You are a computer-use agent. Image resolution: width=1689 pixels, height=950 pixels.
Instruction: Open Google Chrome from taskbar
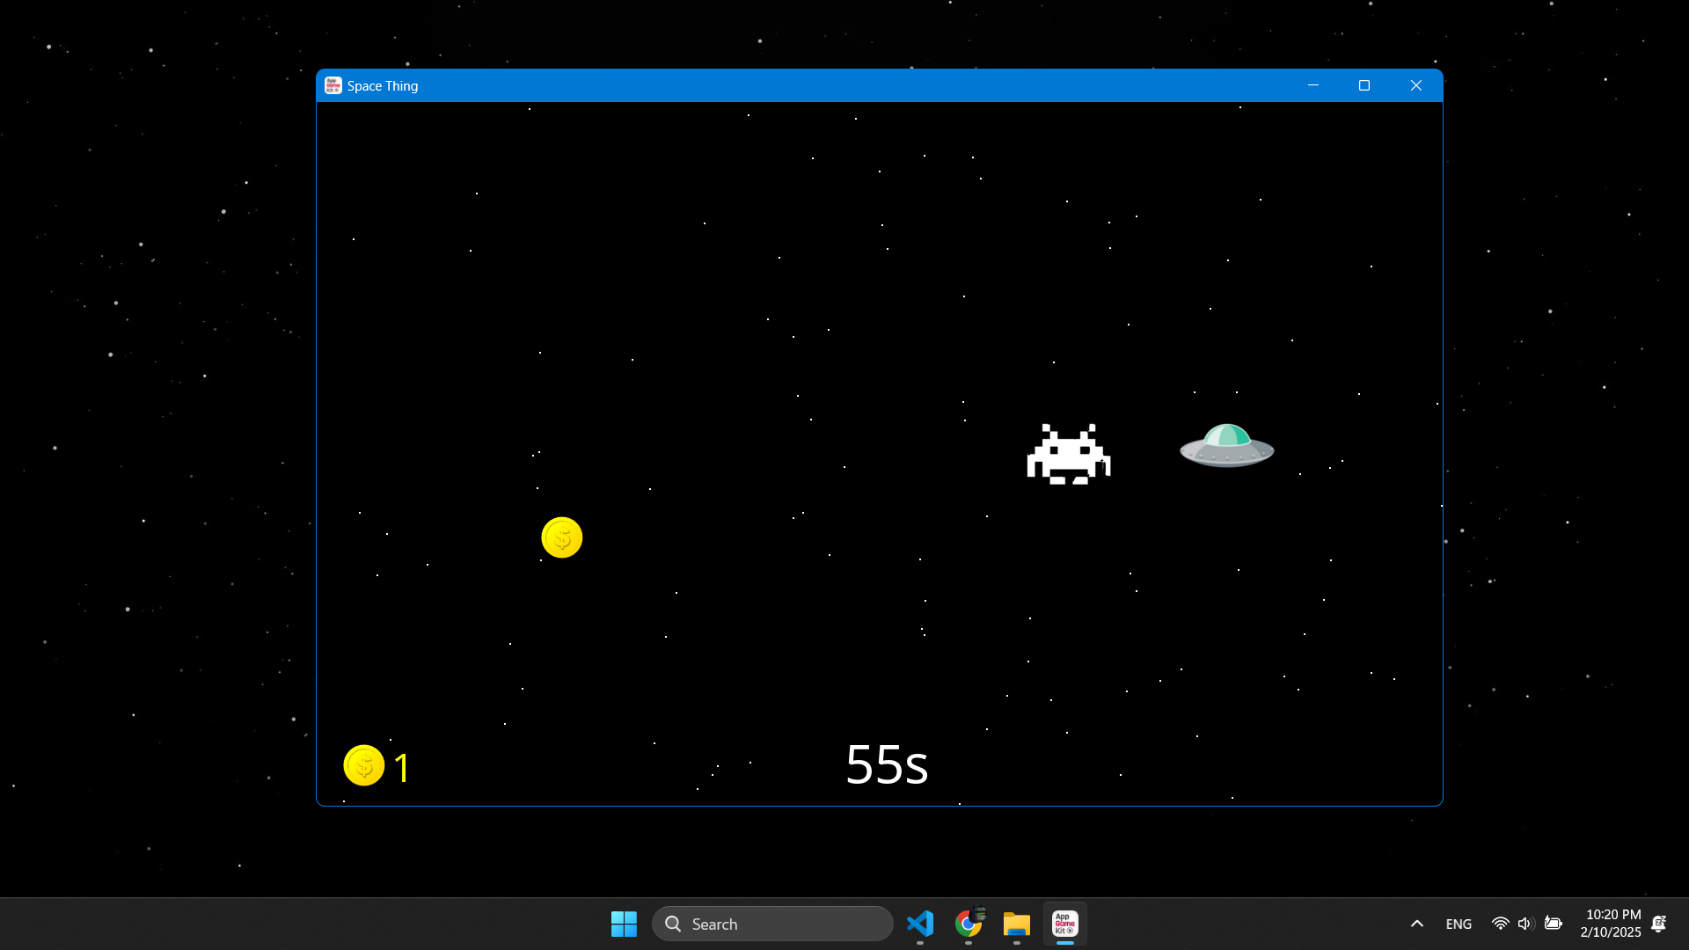point(969,924)
